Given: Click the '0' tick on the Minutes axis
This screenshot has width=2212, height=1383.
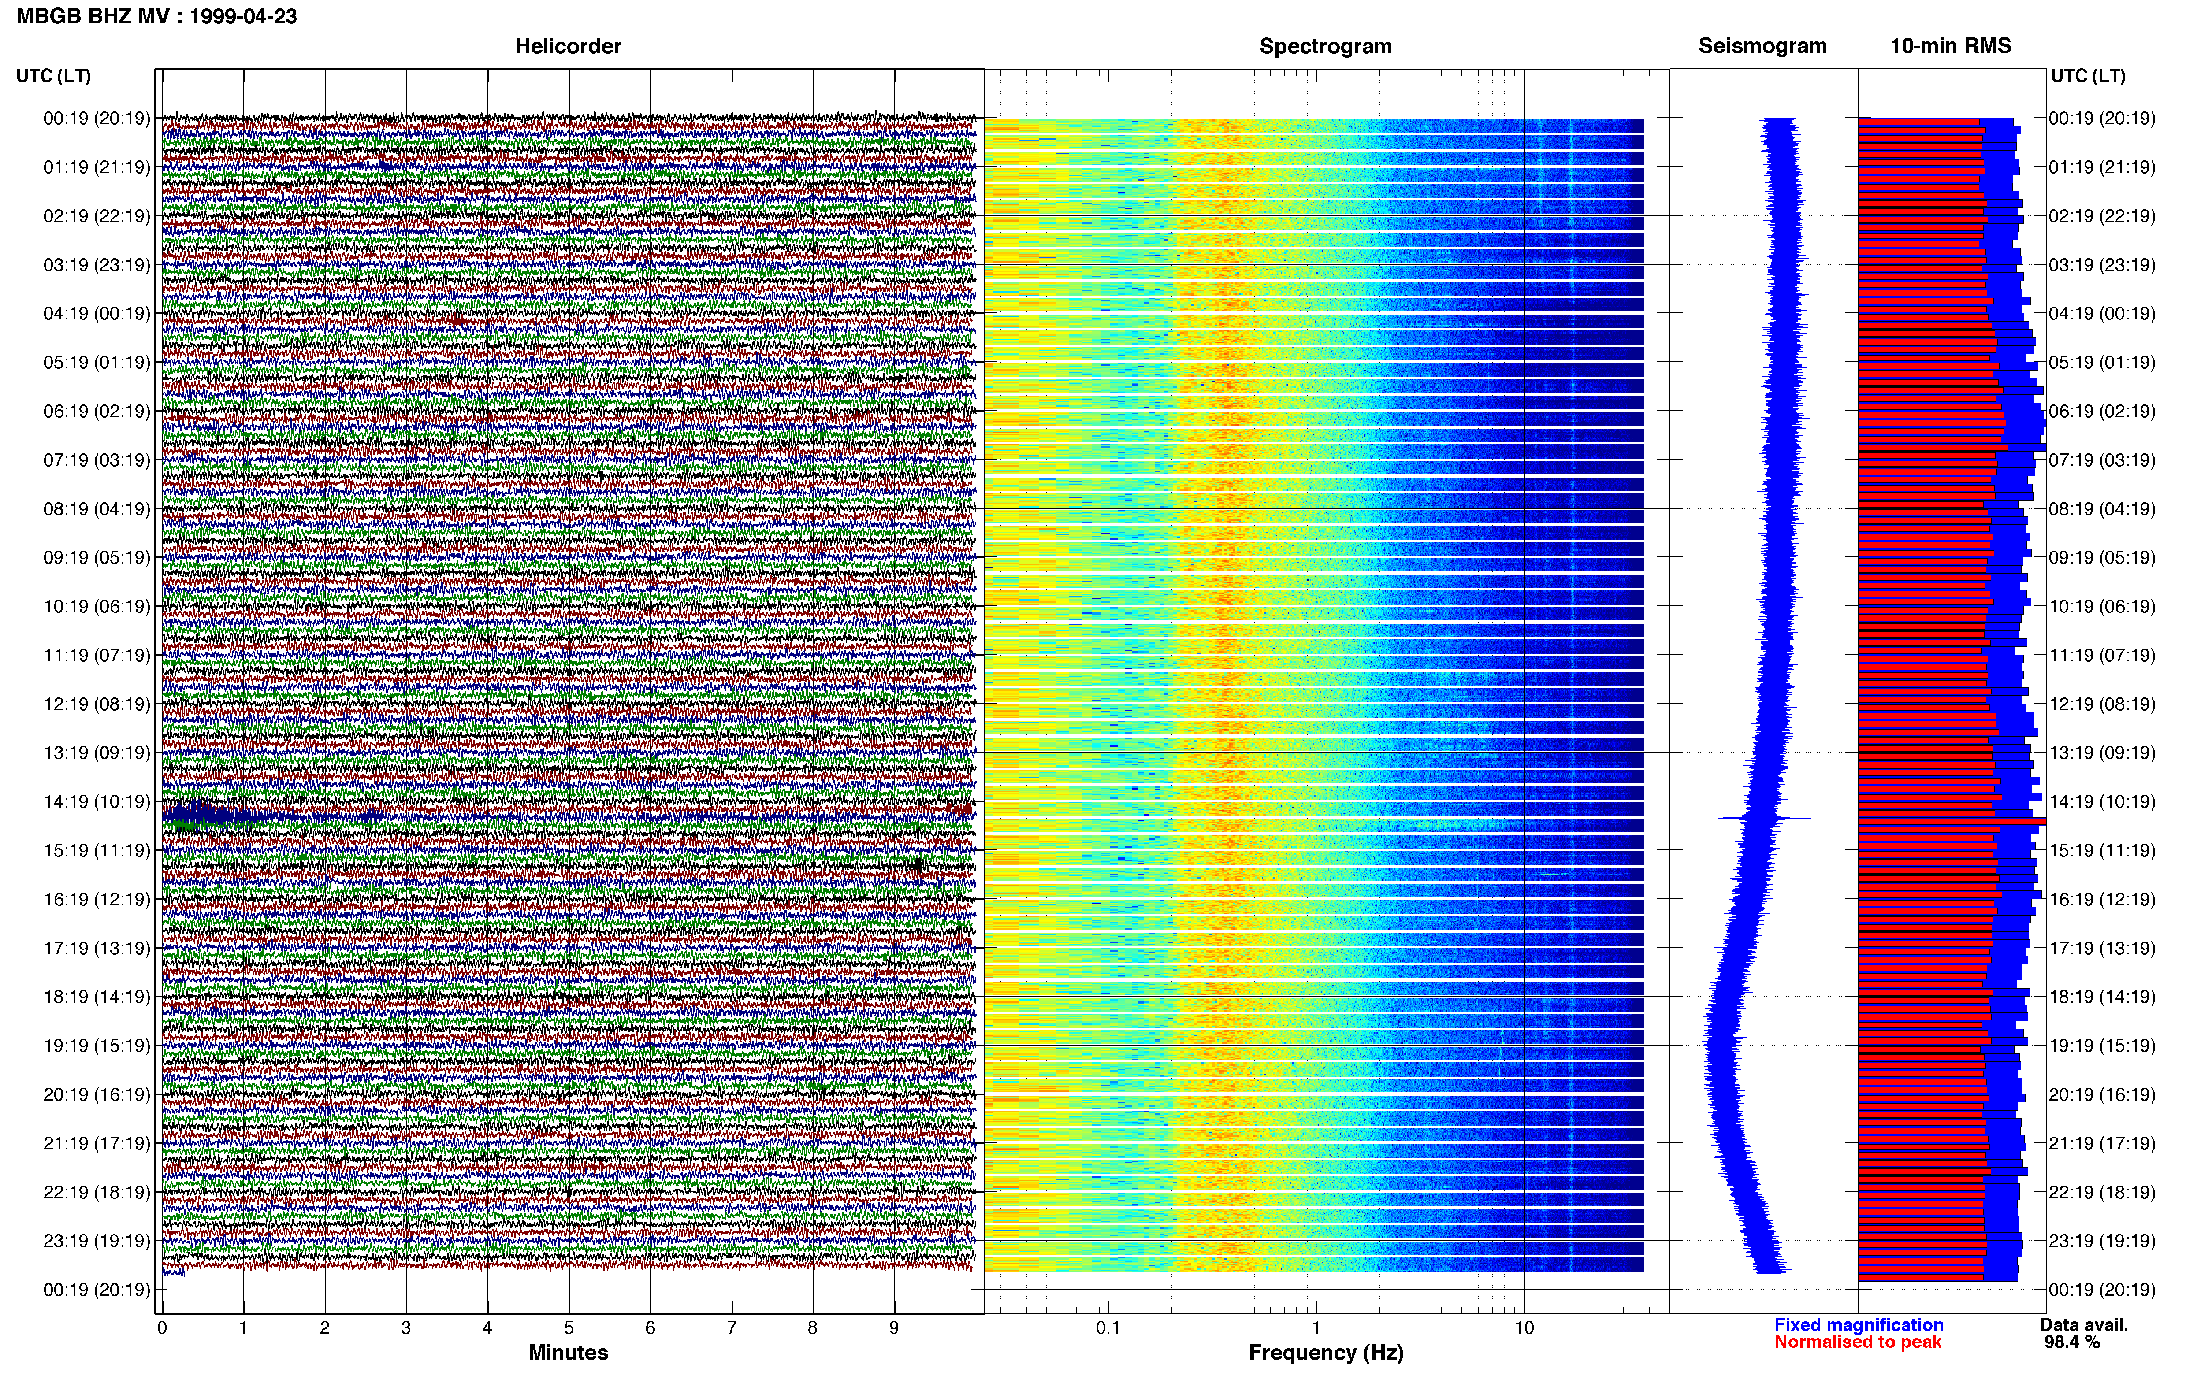Looking at the screenshot, I should (162, 1328).
